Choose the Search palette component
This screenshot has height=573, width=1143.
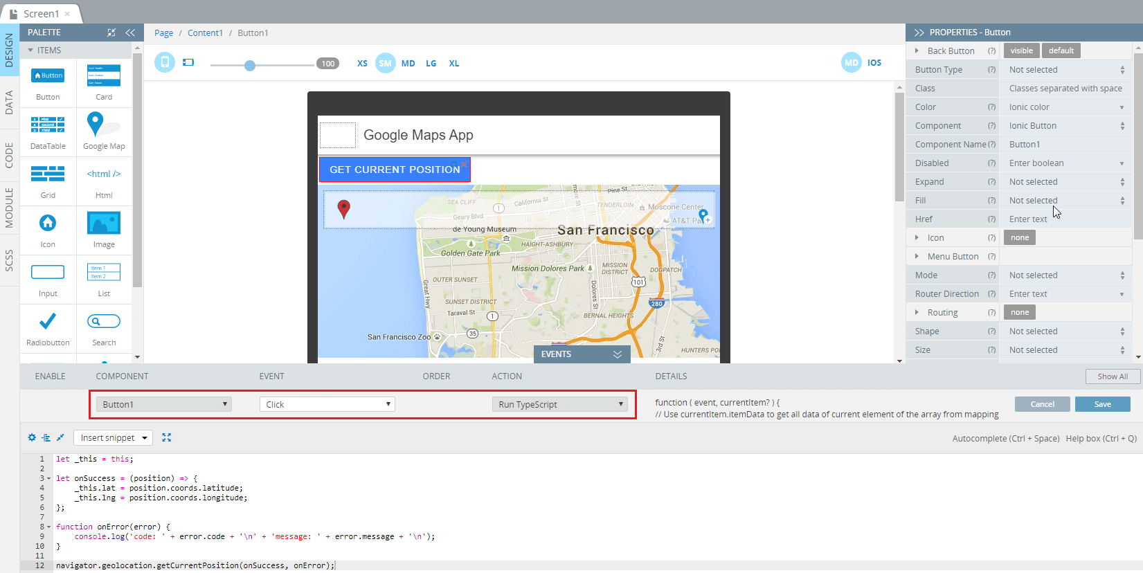pyautogui.click(x=104, y=328)
